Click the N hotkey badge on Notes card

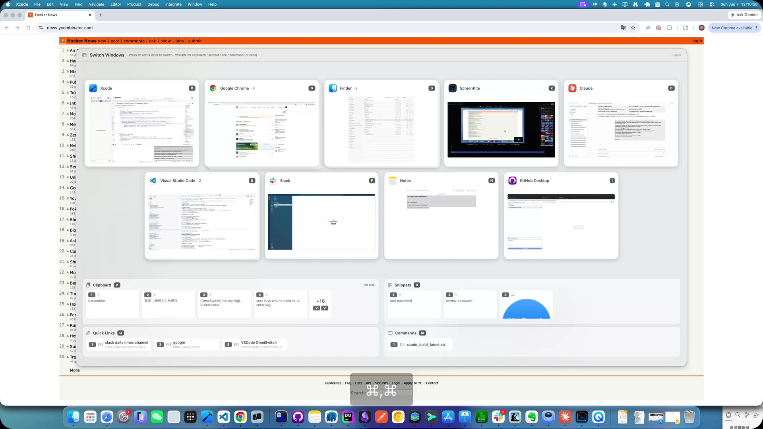pyautogui.click(x=492, y=180)
